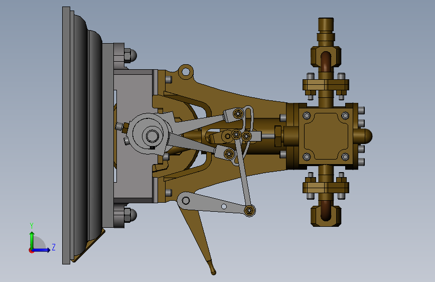Select the square valve chest cover plate
435x282 pixels.
pyautogui.click(x=326, y=136)
